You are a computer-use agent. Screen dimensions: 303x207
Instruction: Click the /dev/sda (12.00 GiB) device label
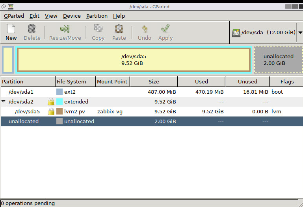(x=268, y=32)
